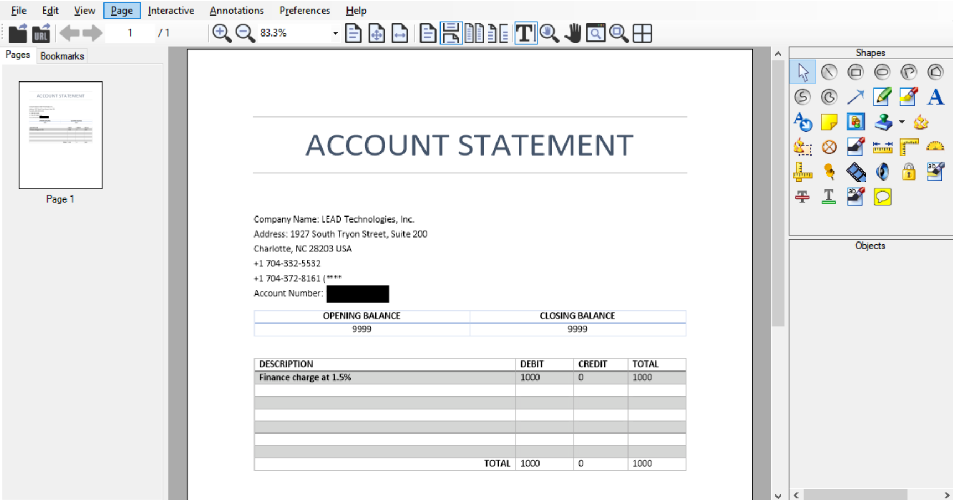
Task: Select the Strikeout text annotation tool
Action: point(802,197)
